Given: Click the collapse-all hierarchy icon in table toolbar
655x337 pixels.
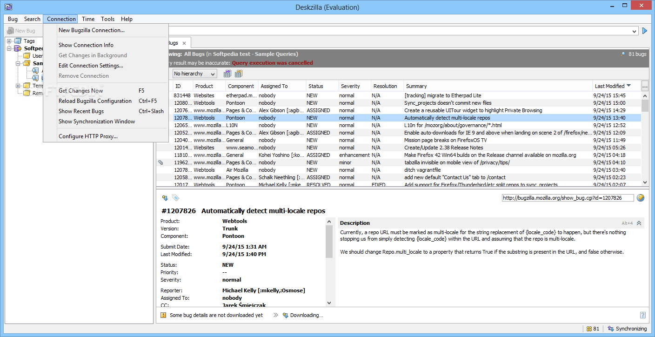Looking at the screenshot, I should 239,74.
